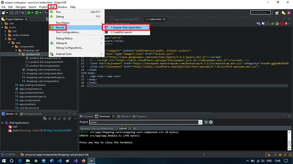The height and width of the screenshot is (164, 293).
Task: Click the CodeMix status bar item
Action: click(x=8, y=155)
